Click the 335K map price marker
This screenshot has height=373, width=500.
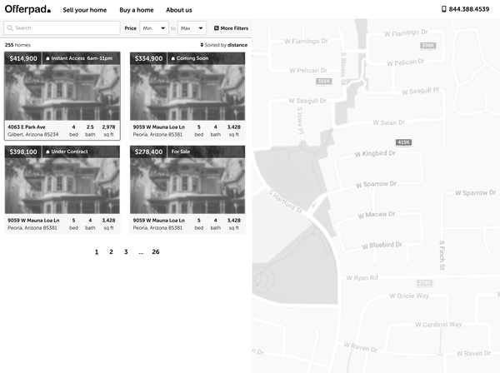pos(323,82)
